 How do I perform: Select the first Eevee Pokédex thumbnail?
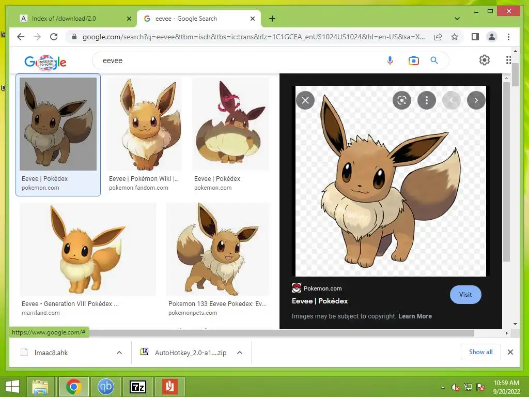[x=58, y=124]
